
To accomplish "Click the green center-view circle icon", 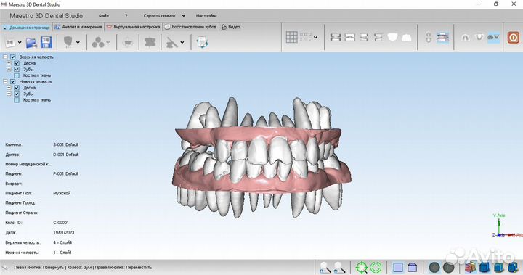I will pos(376,267).
